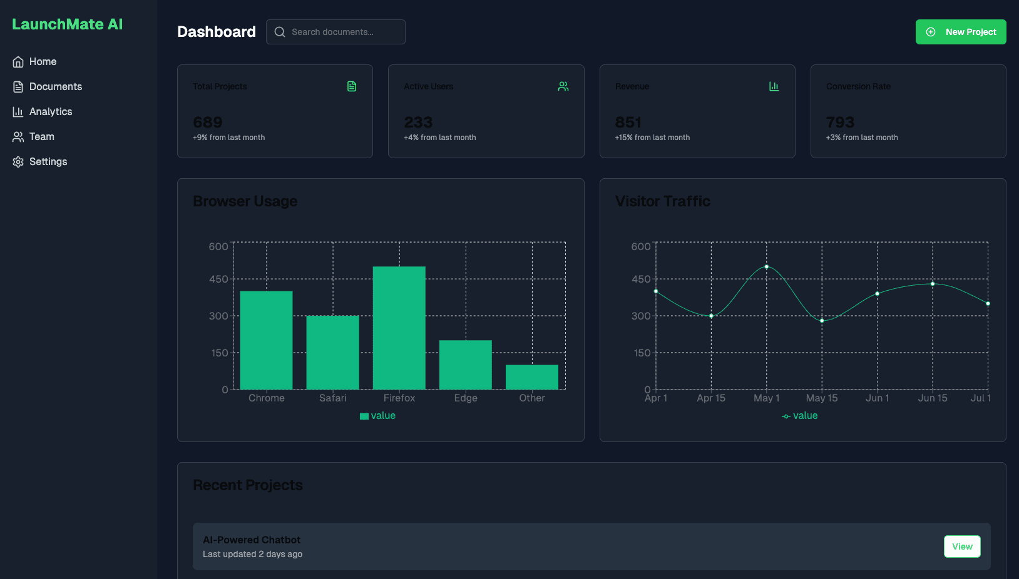Screen dimensions: 1019x579
Task: Toggle the value legend in Visitor Traffic
Action: pos(800,416)
